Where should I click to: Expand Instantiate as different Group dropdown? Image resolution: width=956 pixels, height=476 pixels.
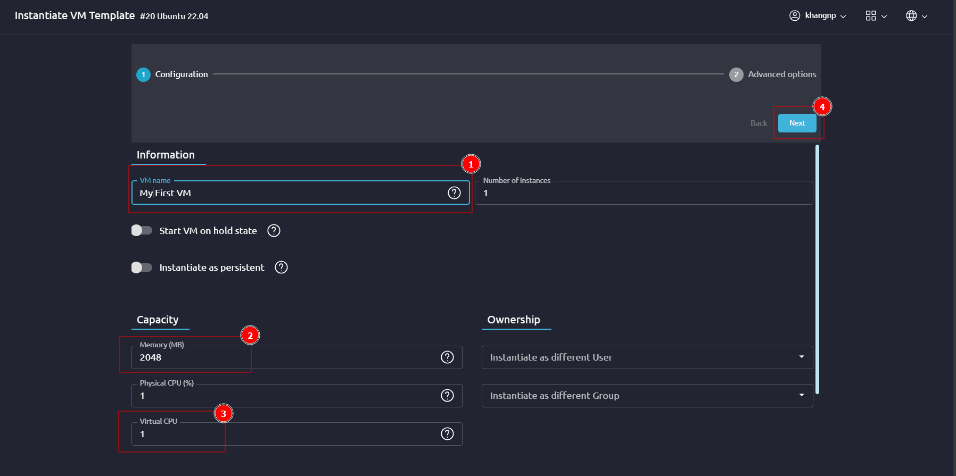pos(647,396)
